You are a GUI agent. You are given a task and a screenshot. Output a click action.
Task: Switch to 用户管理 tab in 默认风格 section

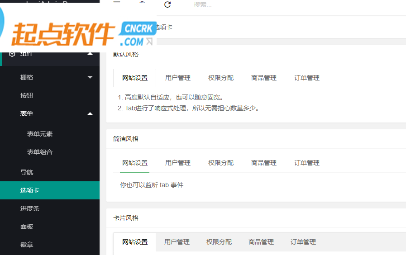click(177, 78)
